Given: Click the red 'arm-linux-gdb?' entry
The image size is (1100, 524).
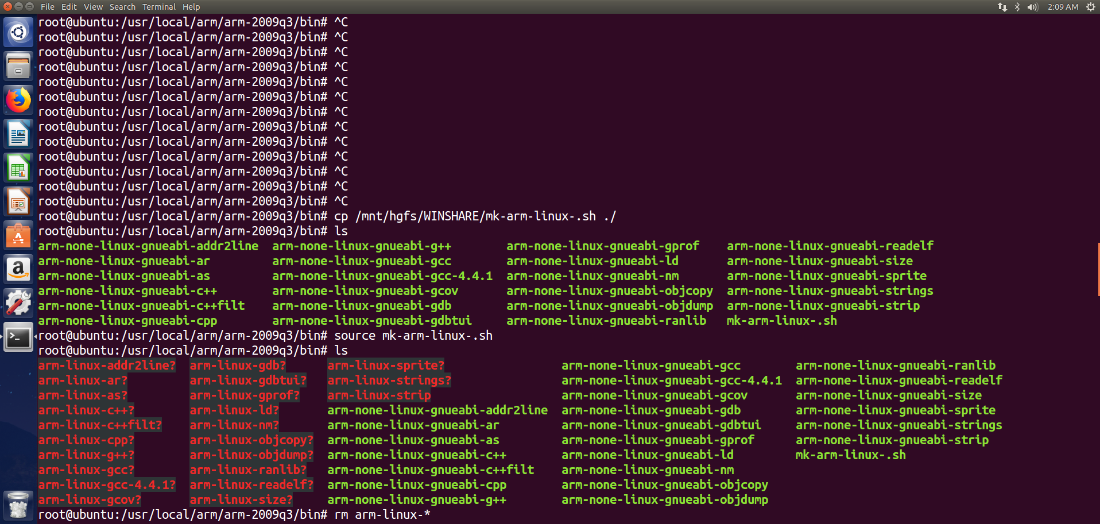Looking at the screenshot, I should tap(238, 366).
